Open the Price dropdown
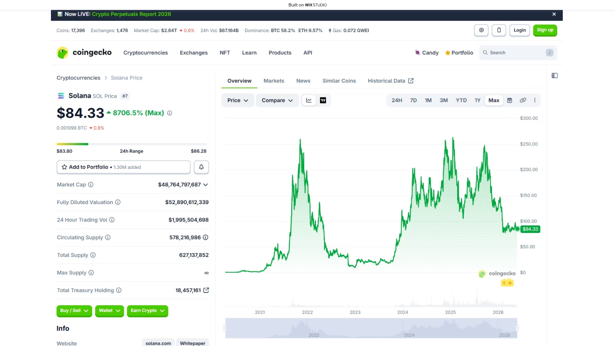This screenshot has height=346, width=615. point(238,100)
